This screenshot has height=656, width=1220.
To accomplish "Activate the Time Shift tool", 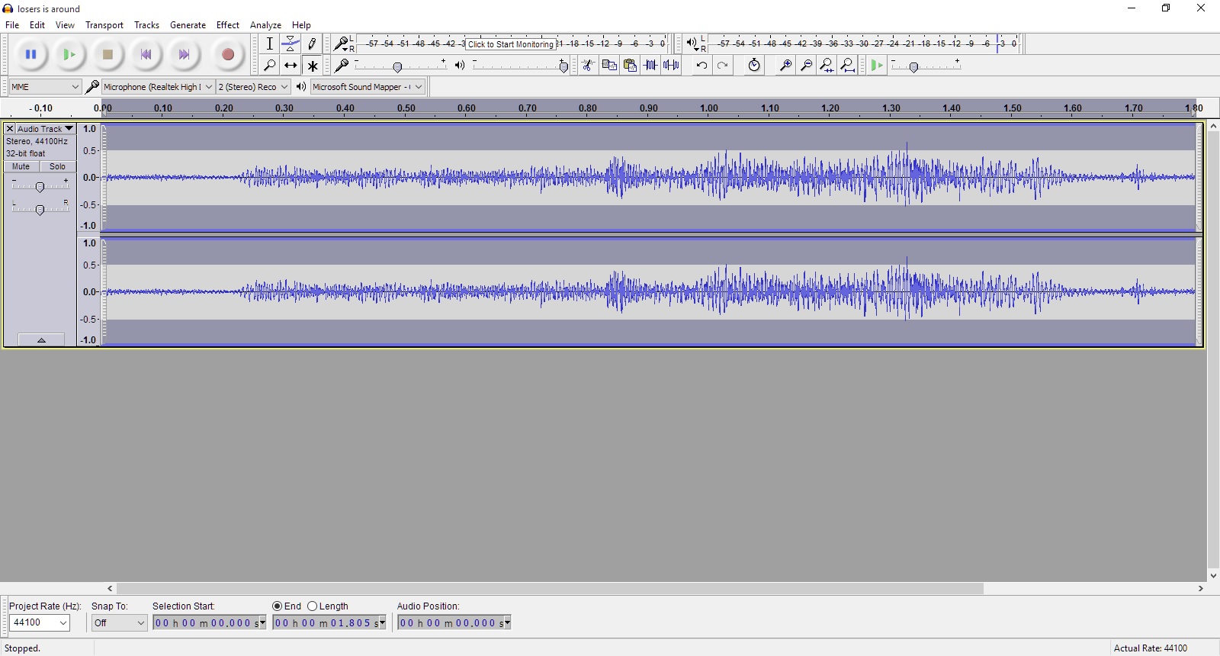I will pos(291,66).
